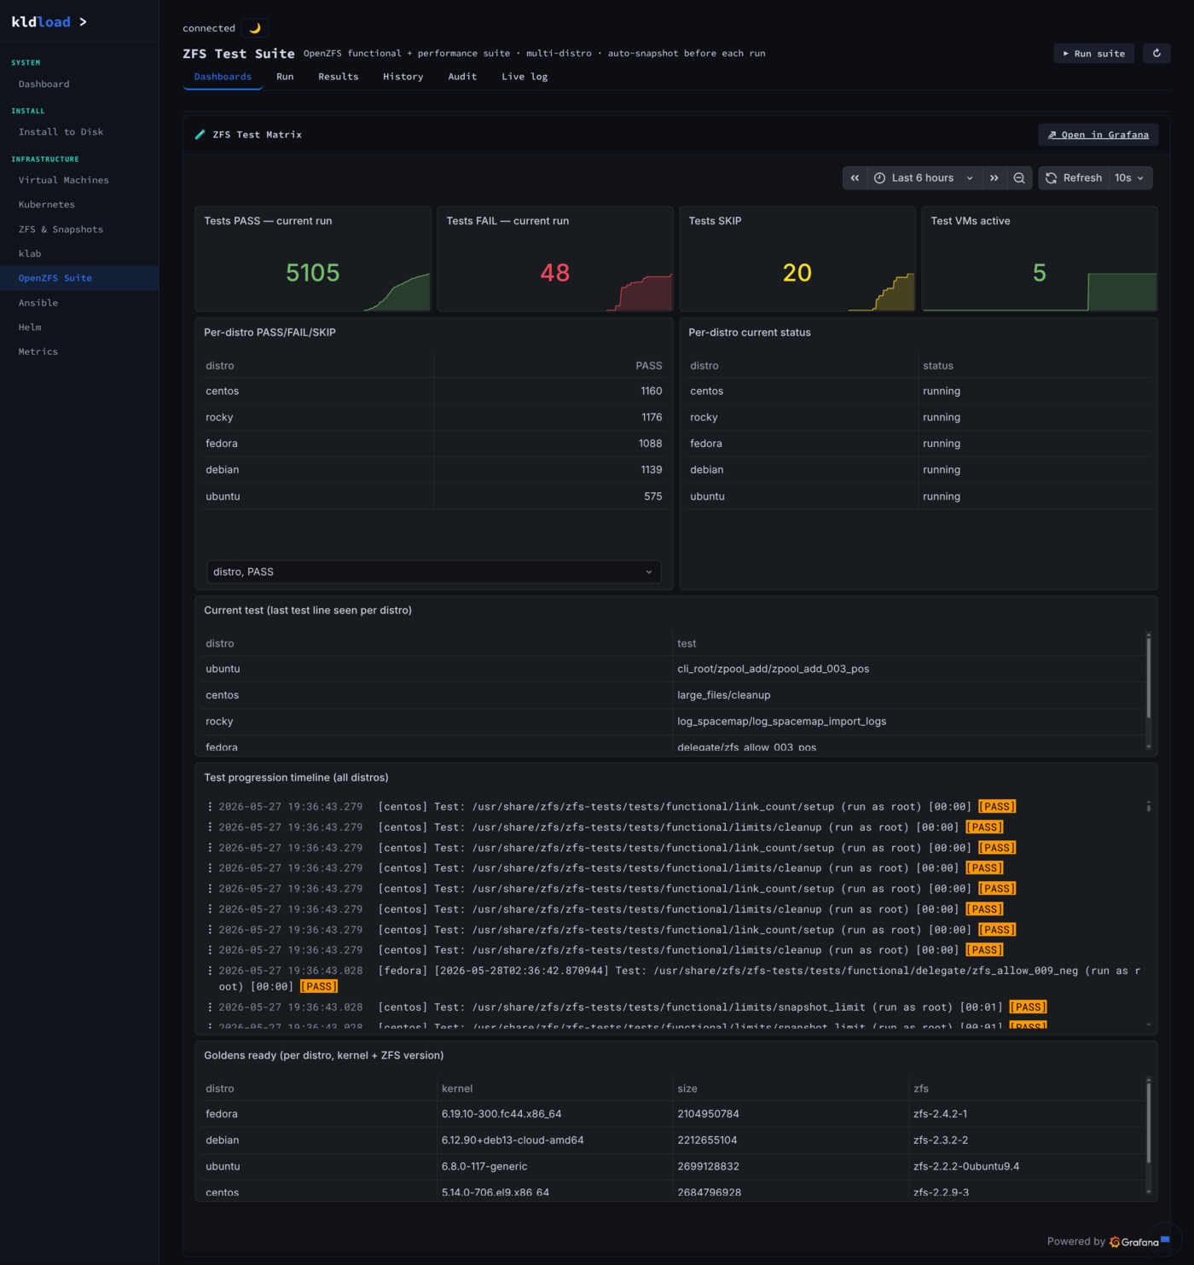Open ZFS & Snapshots sidebar item
The height and width of the screenshot is (1265, 1194).
[x=79, y=229]
